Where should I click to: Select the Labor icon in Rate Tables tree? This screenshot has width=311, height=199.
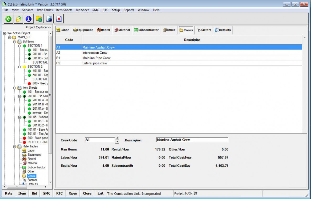24,151
